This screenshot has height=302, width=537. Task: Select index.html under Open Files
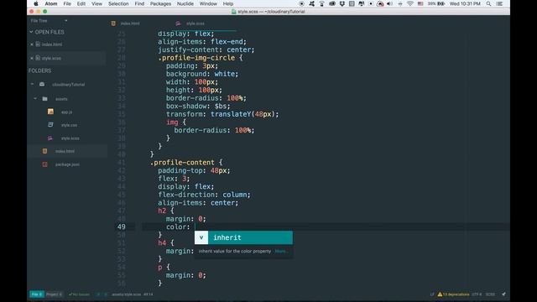click(52, 44)
